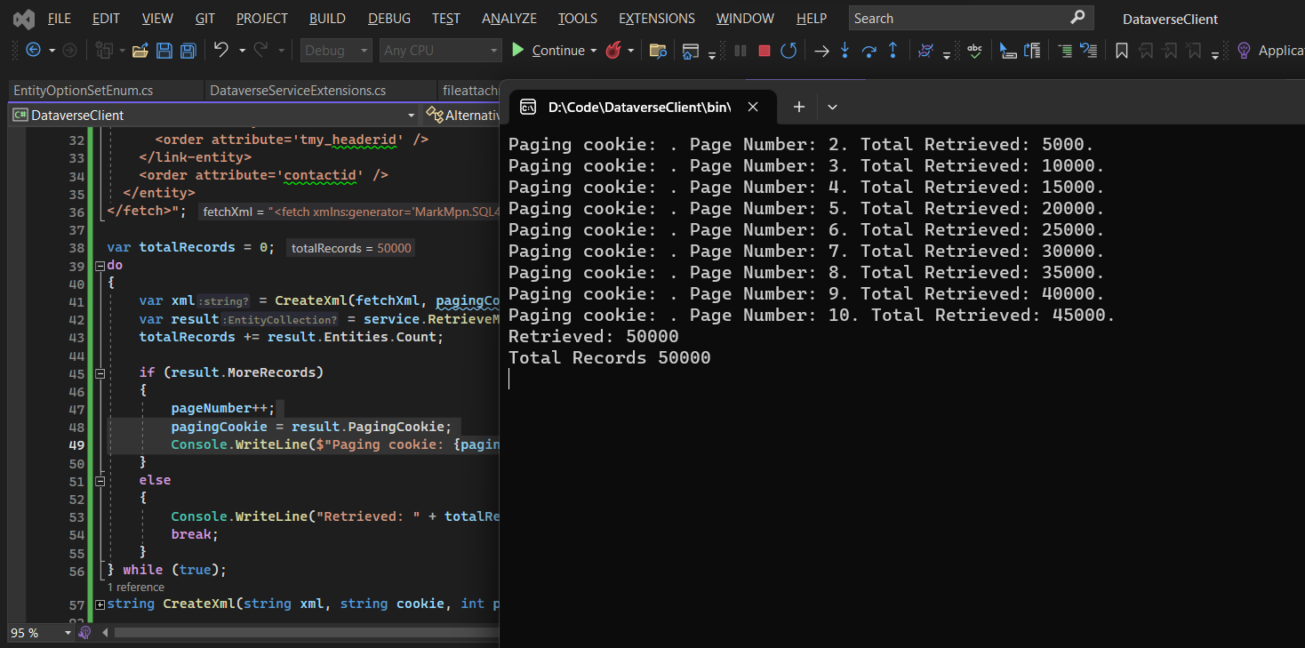Click the Retrieved: 50000 console line
The width and height of the screenshot is (1305, 648).
(x=593, y=337)
